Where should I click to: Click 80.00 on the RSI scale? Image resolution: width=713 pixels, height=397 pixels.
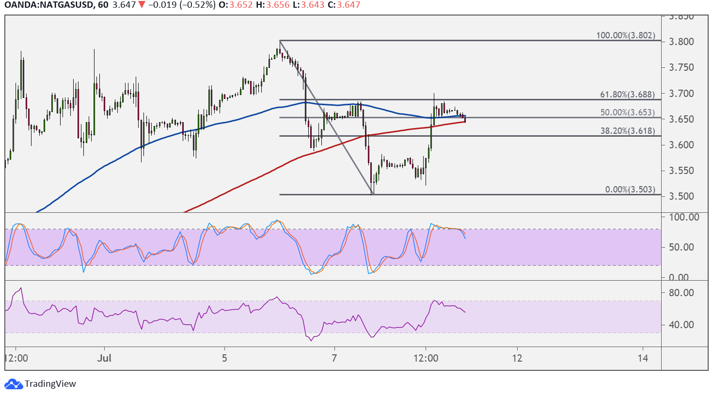(681, 293)
